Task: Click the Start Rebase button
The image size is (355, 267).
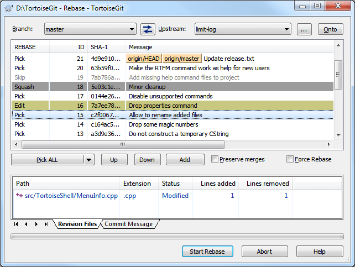Action: 207,252
